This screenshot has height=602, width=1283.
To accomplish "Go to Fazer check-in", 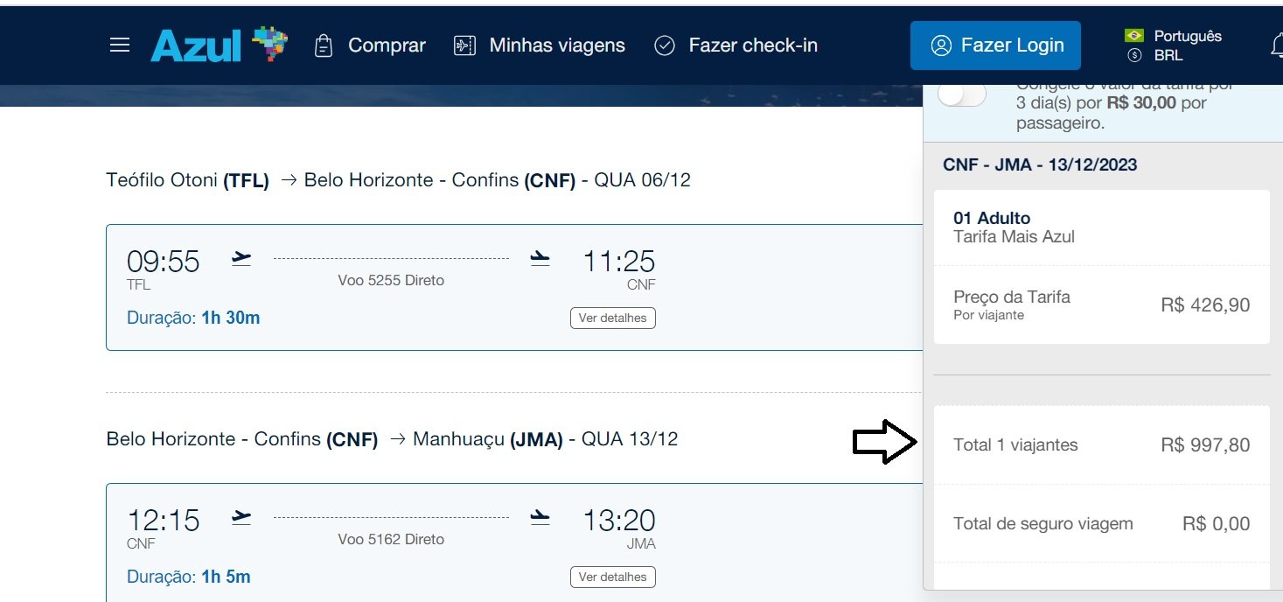I will (753, 45).
